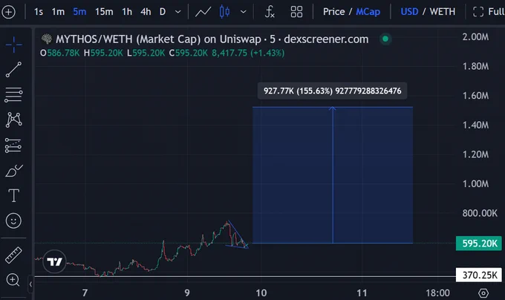Open the horizontal lines Fibonacci tool
The height and width of the screenshot is (300, 505).
point(13,94)
